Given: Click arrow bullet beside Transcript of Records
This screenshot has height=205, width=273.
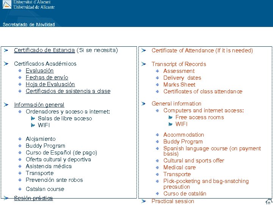Looking at the screenshot, I should click(144, 64).
